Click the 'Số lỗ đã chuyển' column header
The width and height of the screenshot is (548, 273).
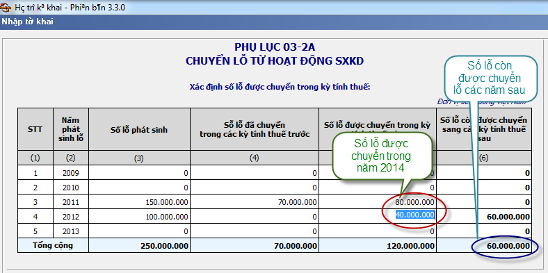[x=255, y=130]
